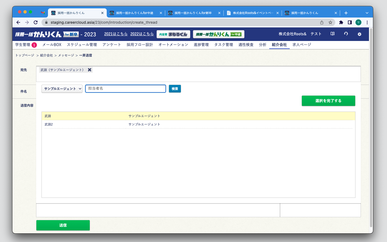Follow the 2021はこちら link
The height and width of the screenshot is (242, 387).
(x=116, y=34)
